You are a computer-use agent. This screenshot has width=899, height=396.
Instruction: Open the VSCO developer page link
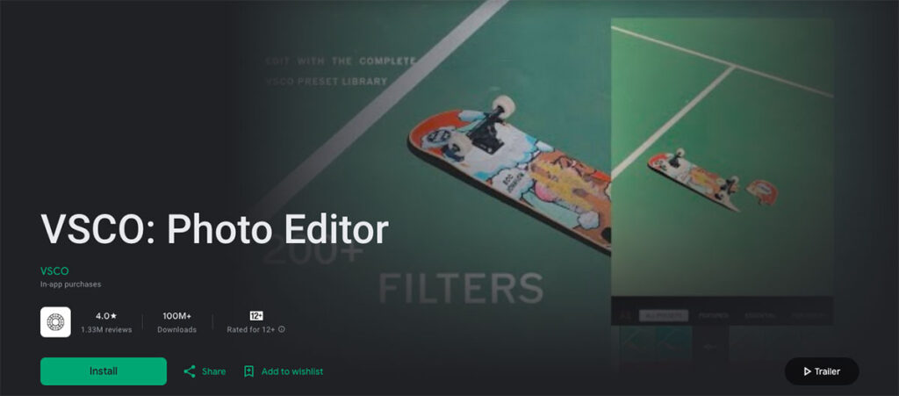tap(54, 271)
